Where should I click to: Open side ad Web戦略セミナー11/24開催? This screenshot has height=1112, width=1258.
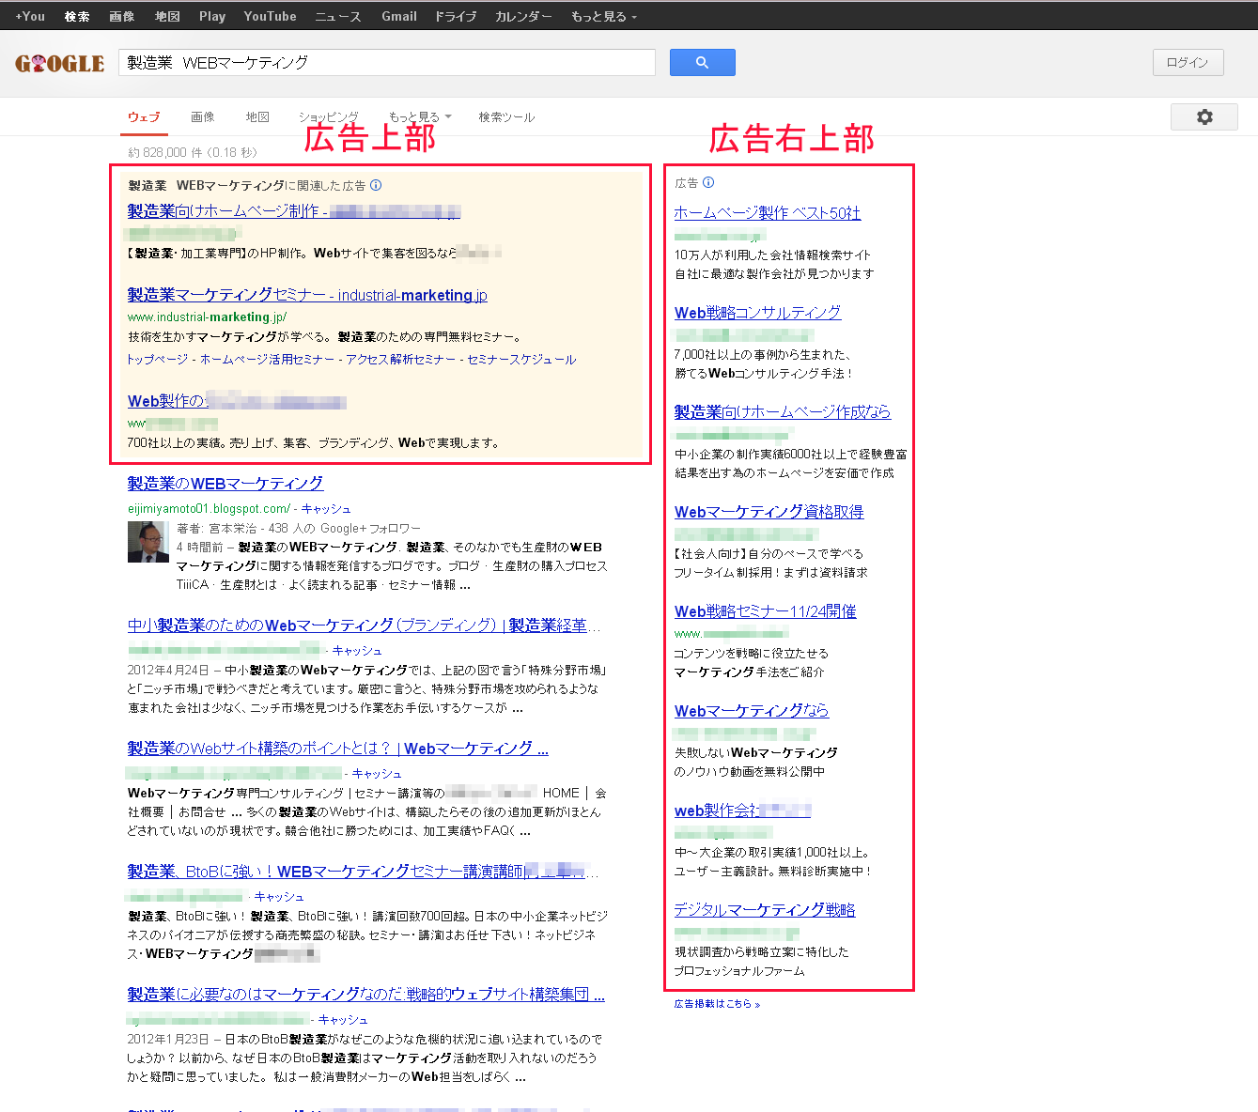coord(766,610)
